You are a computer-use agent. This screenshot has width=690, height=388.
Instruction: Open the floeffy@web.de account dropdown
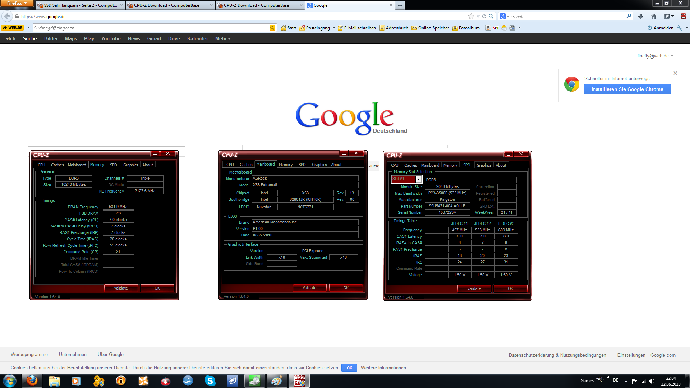655,56
